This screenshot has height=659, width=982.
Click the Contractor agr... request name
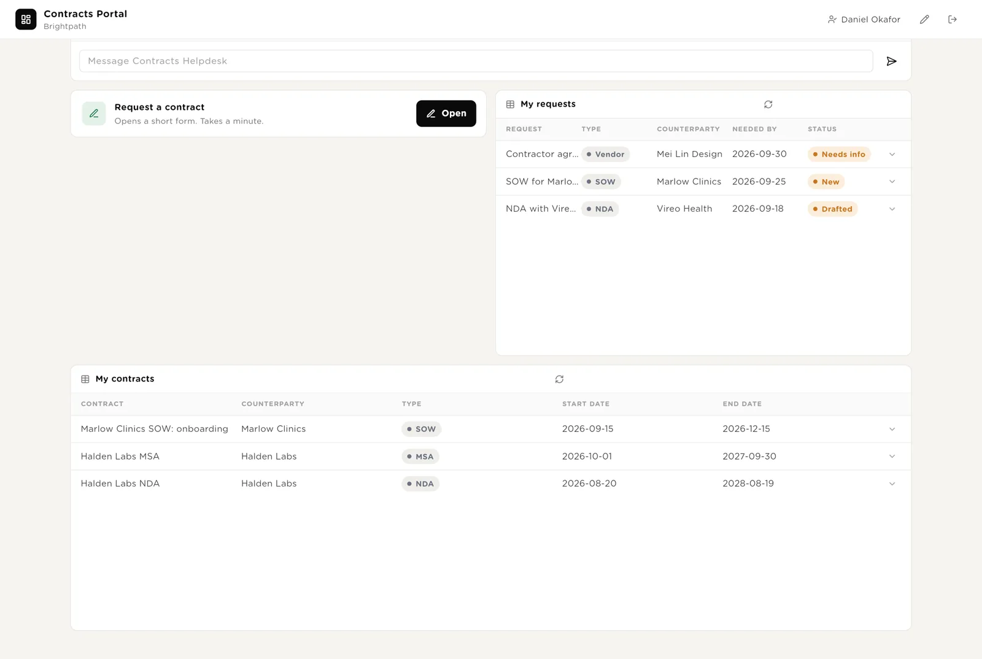tap(542, 154)
